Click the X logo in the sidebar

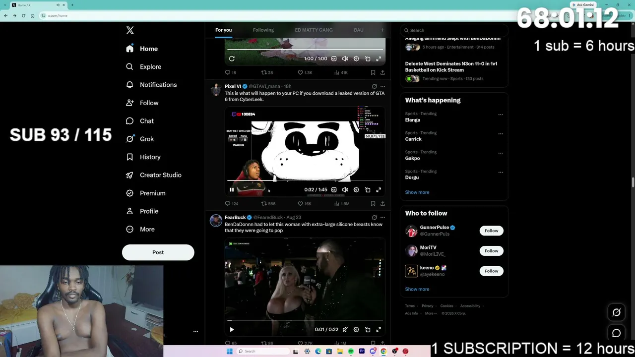(130, 30)
